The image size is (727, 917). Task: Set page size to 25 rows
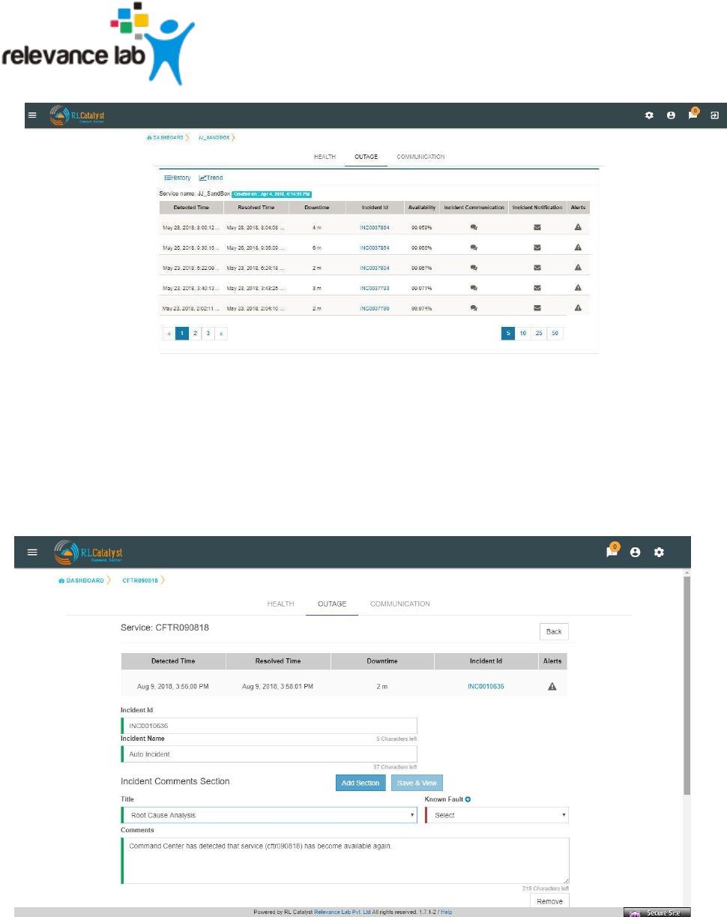click(x=540, y=334)
